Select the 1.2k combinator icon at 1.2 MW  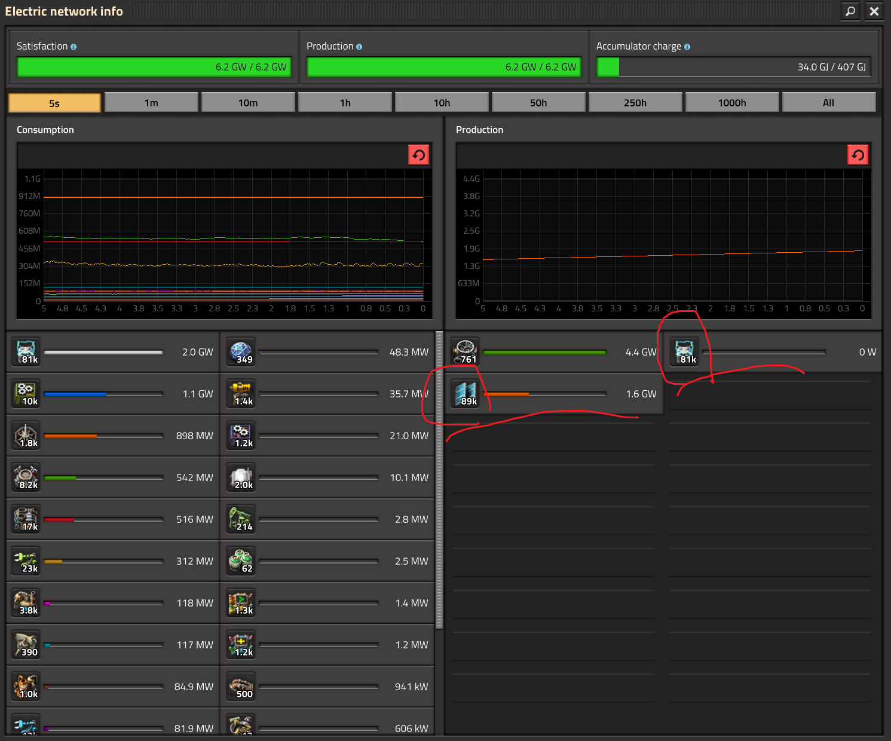pos(241,645)
